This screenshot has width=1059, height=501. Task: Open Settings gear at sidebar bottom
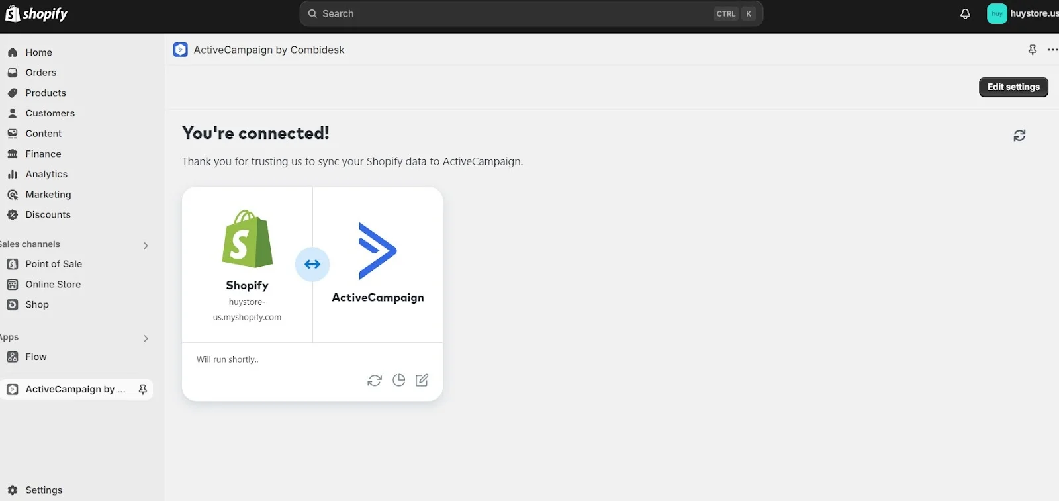[x=12, y=490]
